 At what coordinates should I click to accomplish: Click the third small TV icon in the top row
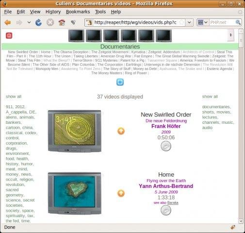click(x=111, y=36)
